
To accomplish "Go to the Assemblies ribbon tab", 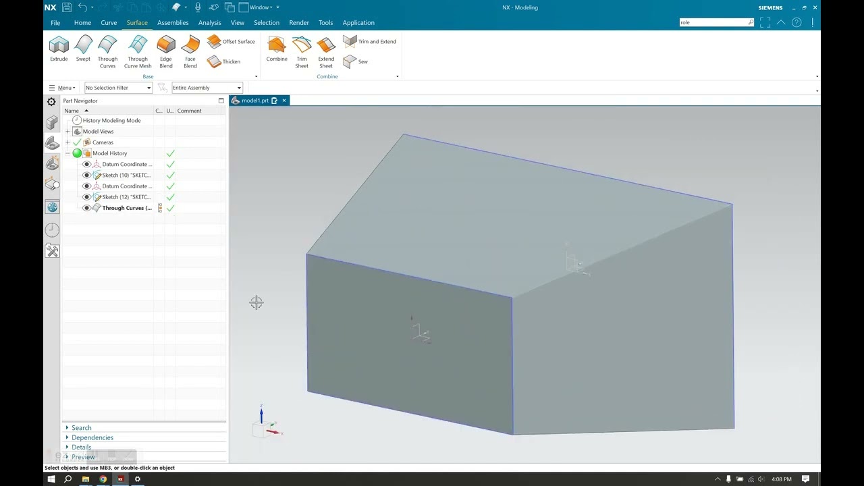I will pos(173,23).
